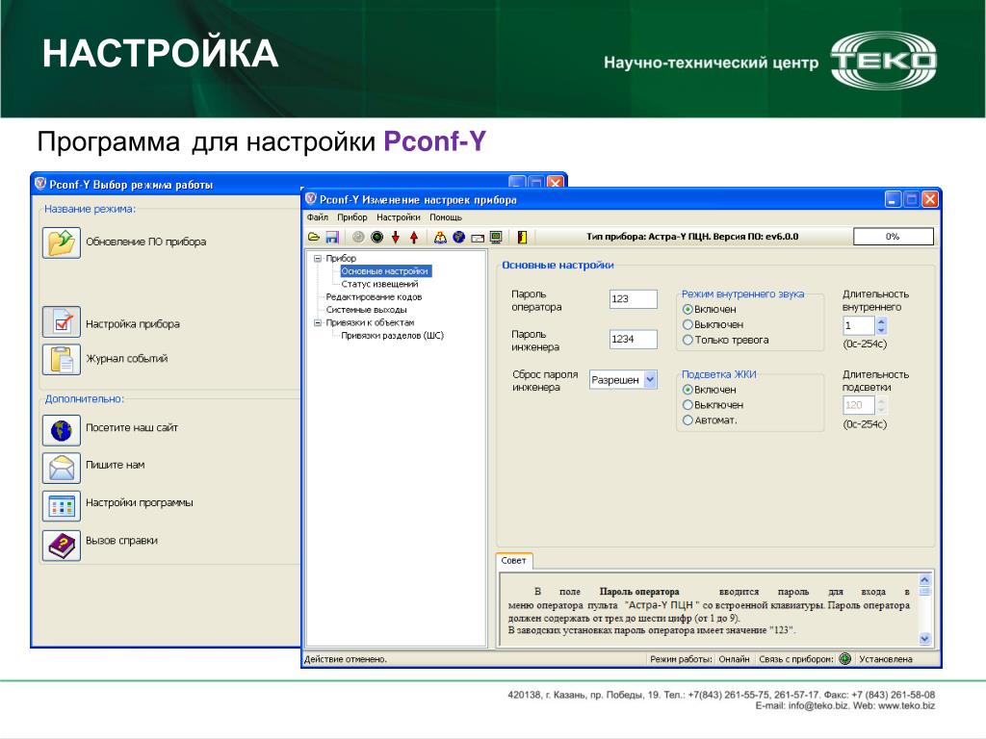Image resolution: width=986 pixels, height=739 pixels.
Task: Click the Настройка прибора checkmark icon
Action: pyautogui.click(x=62, y=322)
